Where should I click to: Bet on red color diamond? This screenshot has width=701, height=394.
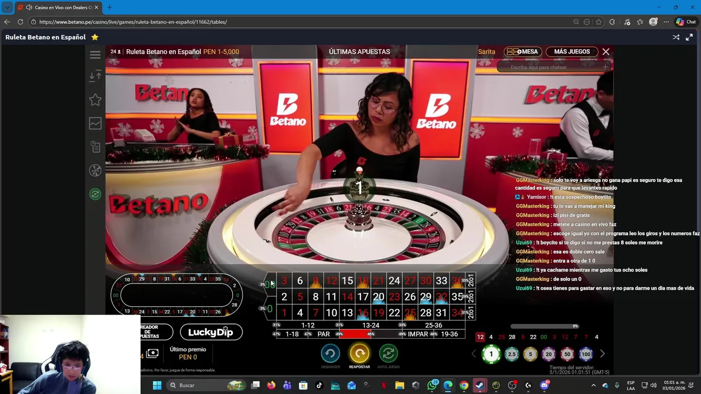355,334
